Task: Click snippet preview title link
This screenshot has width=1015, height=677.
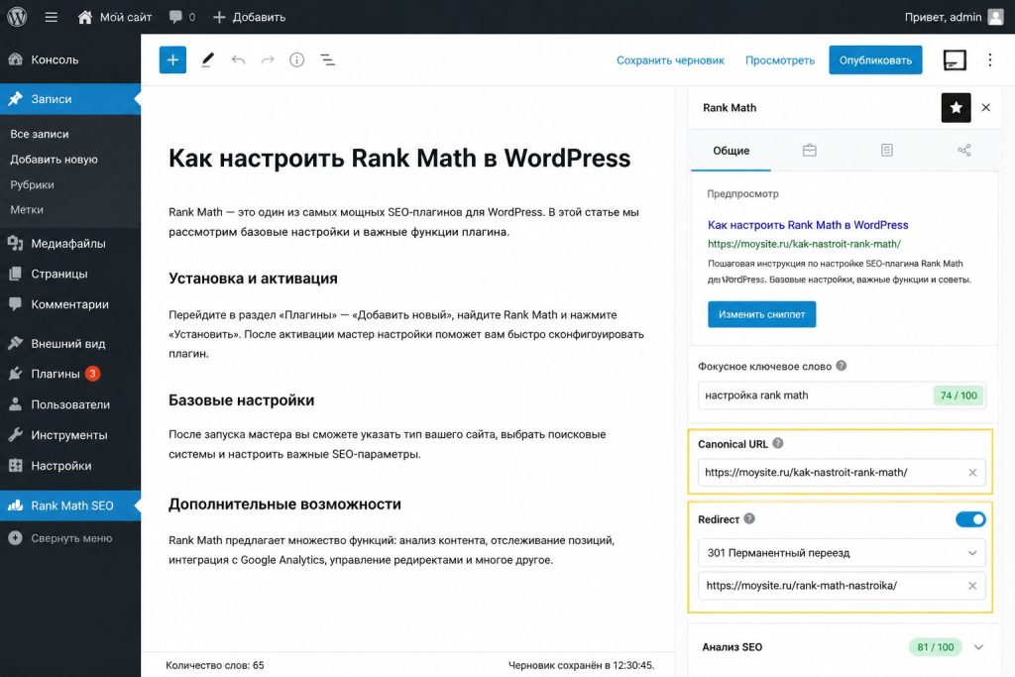Action: tap(808, 225)
